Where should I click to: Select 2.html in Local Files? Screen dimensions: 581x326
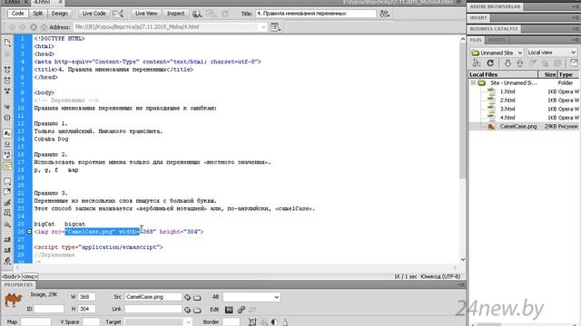click(x=507, y=101)
